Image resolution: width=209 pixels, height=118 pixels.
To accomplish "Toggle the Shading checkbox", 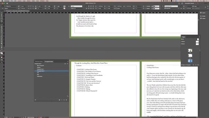I will point(146,6).
